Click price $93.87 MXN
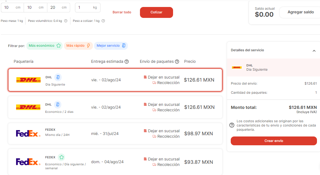 199,162
